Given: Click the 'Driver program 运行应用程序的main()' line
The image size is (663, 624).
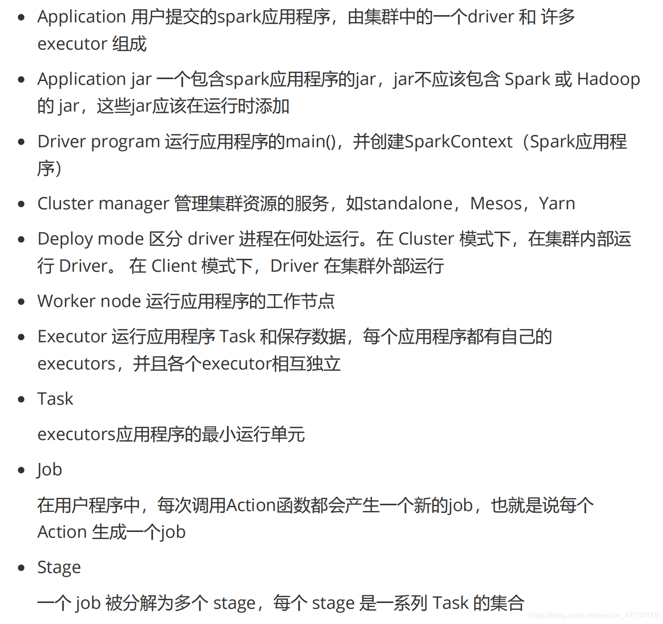Looking at the screenshot, I should click(x=332, y=142).
